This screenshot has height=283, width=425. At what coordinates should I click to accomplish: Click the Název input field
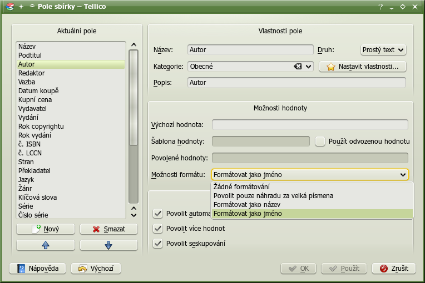[x=250, y=50]
